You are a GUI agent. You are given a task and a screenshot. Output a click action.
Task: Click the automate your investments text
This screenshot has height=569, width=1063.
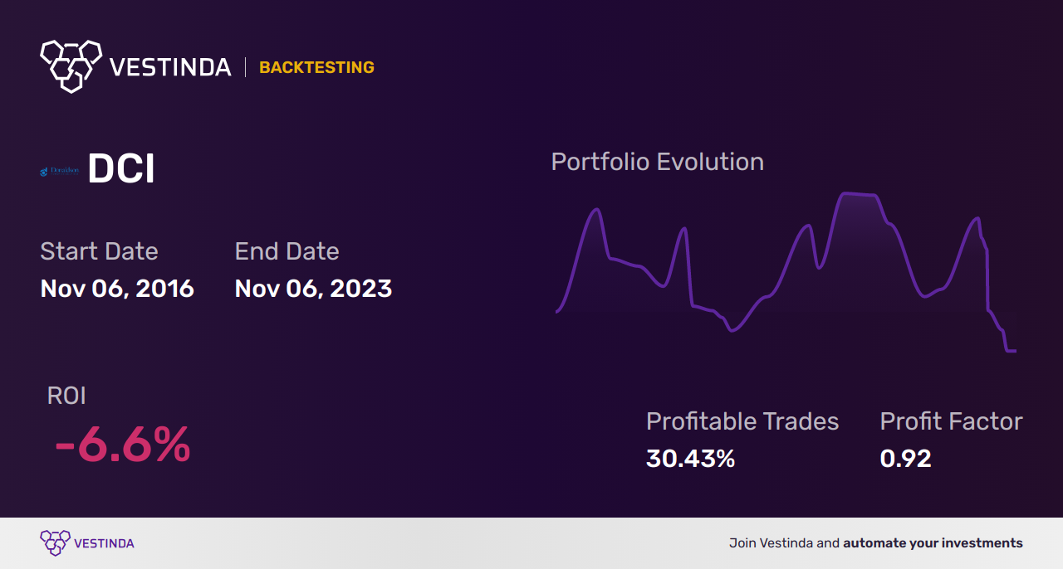(933, 543)
